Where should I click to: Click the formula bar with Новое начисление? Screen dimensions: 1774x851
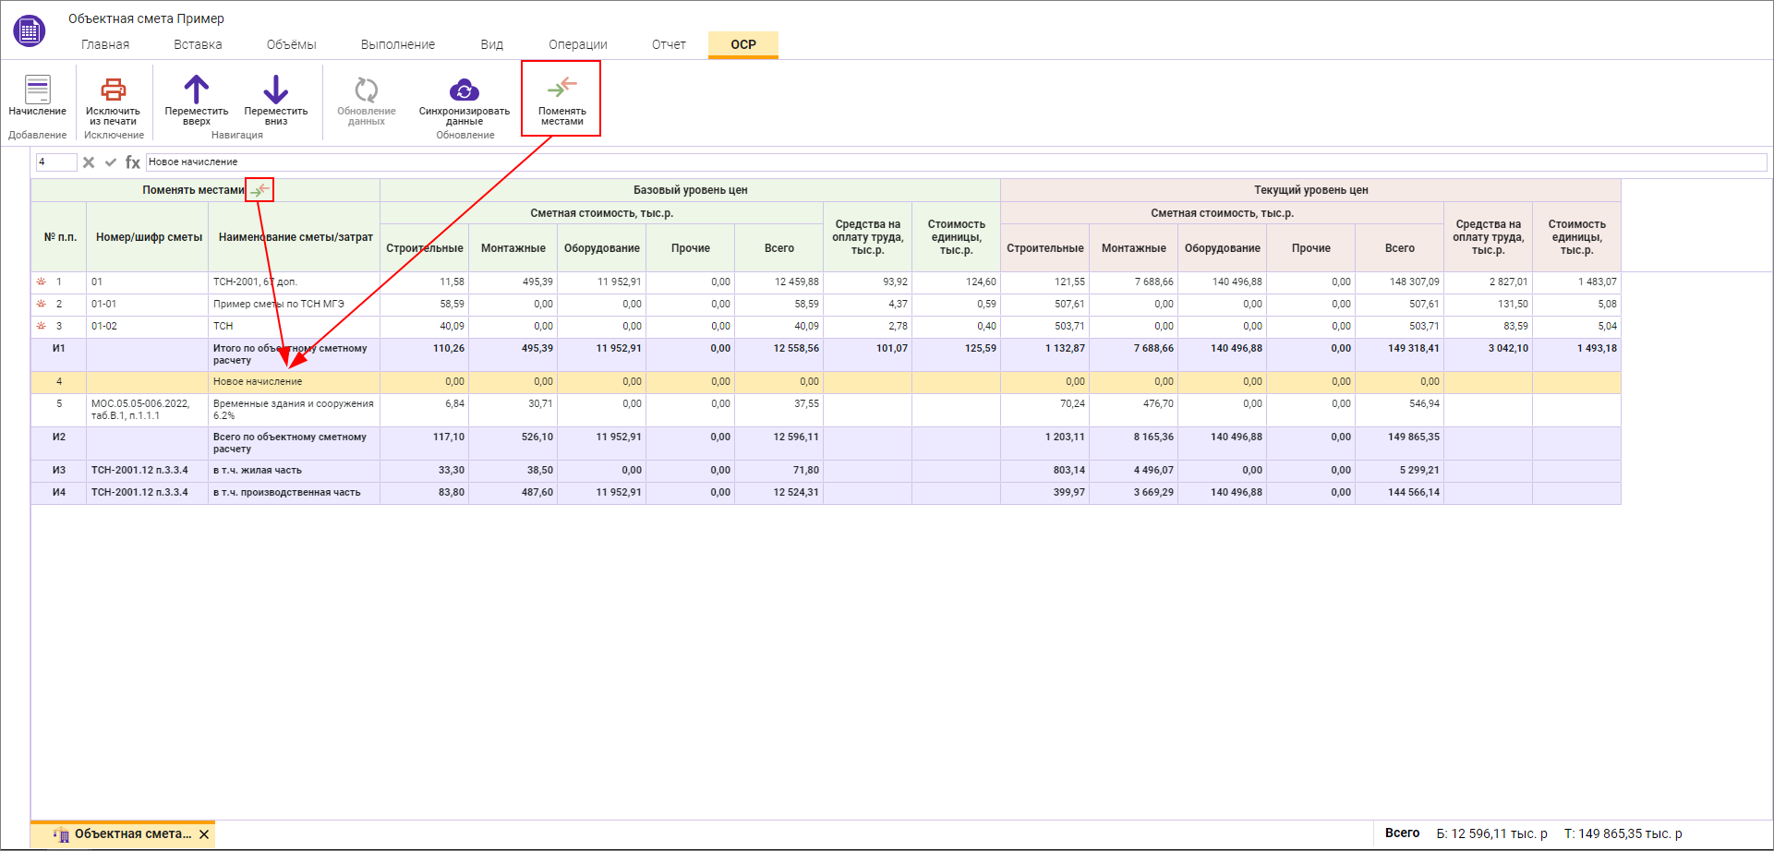point(956,162)
